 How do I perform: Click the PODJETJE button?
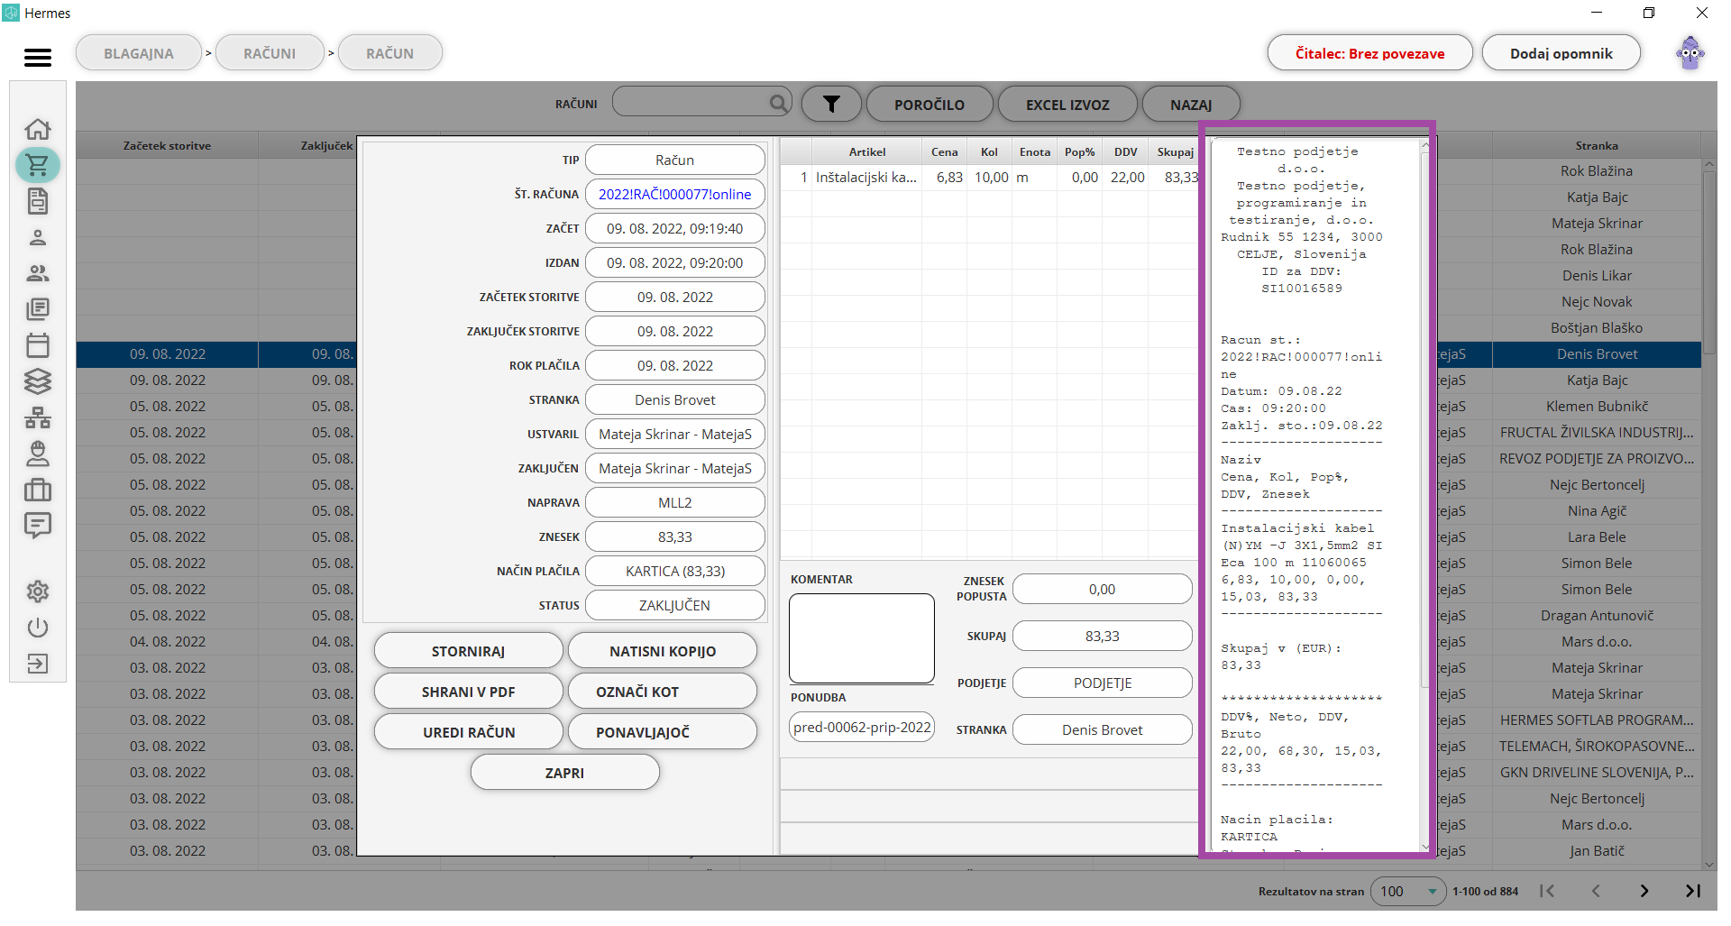pos(1103,683)
